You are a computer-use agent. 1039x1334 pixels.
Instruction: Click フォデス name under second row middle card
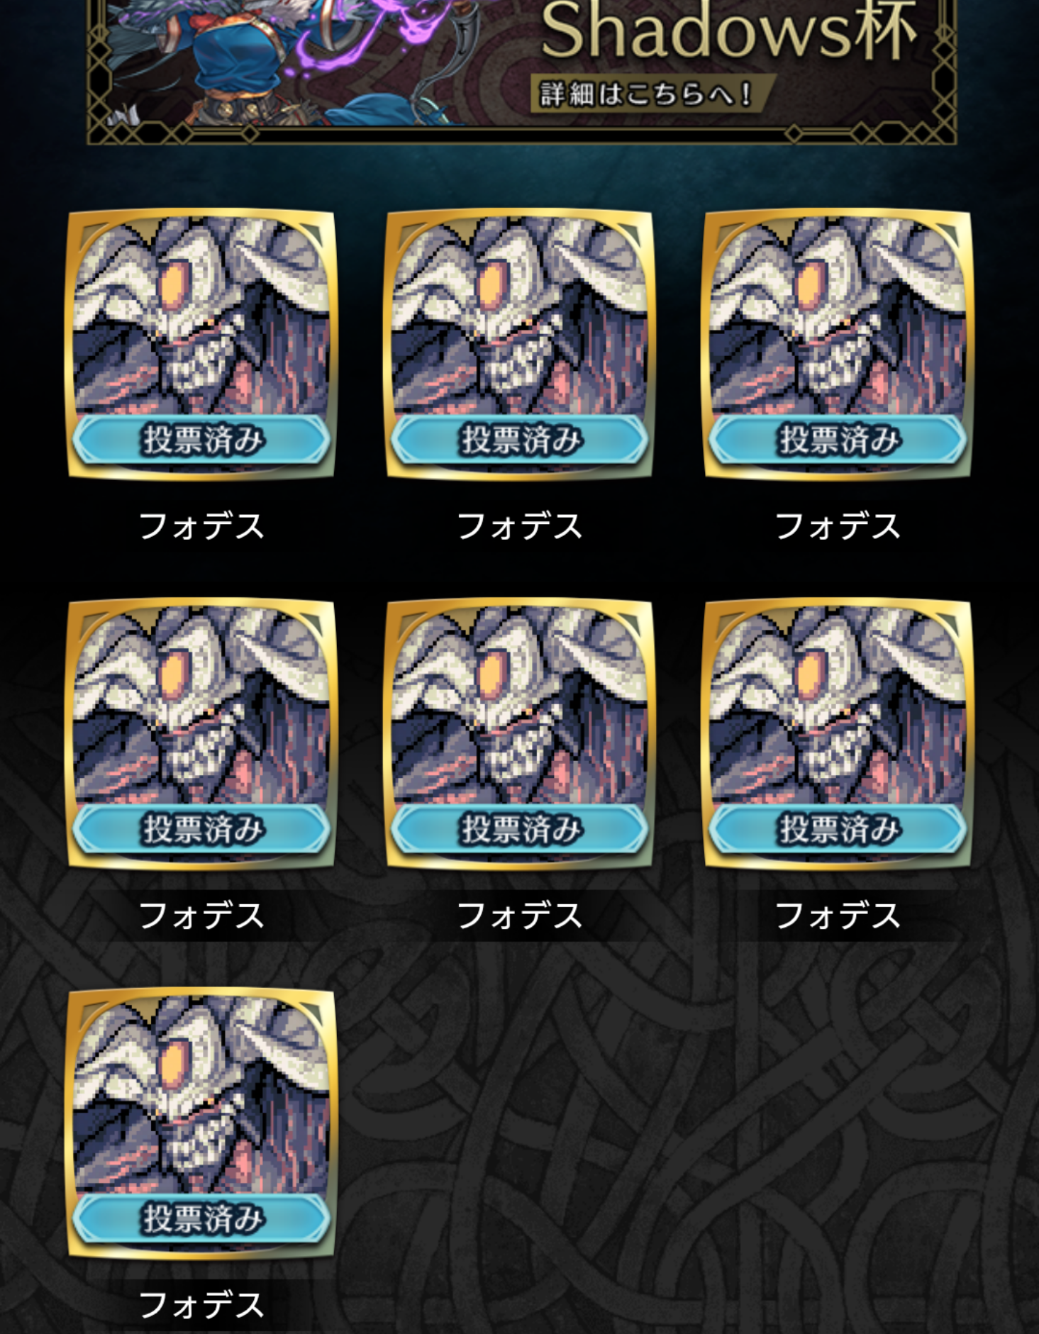pyautogui.click(x=520, y=916)
